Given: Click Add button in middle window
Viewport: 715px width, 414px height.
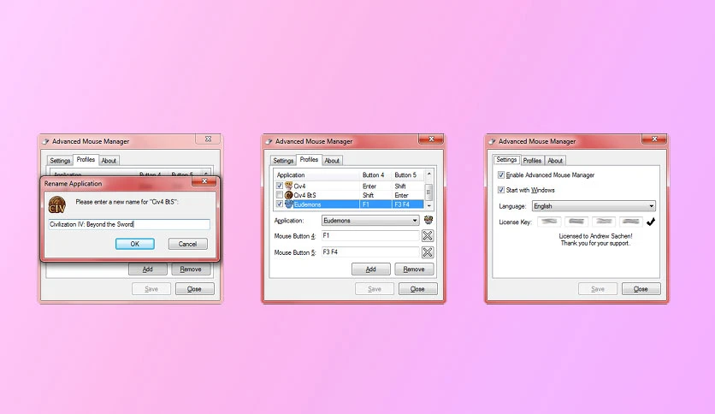Looking at the screenshot, I should tap(370, 269).
